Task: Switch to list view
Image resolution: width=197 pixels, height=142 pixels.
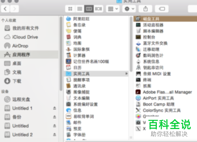Action: tap(80, 9)
